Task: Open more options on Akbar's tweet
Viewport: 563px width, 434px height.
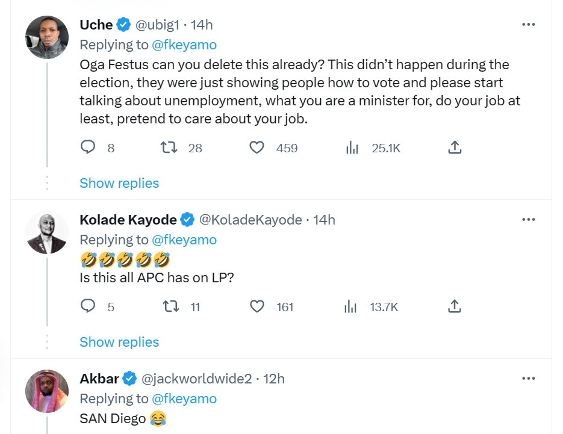Action: click(x=528, y=379)
